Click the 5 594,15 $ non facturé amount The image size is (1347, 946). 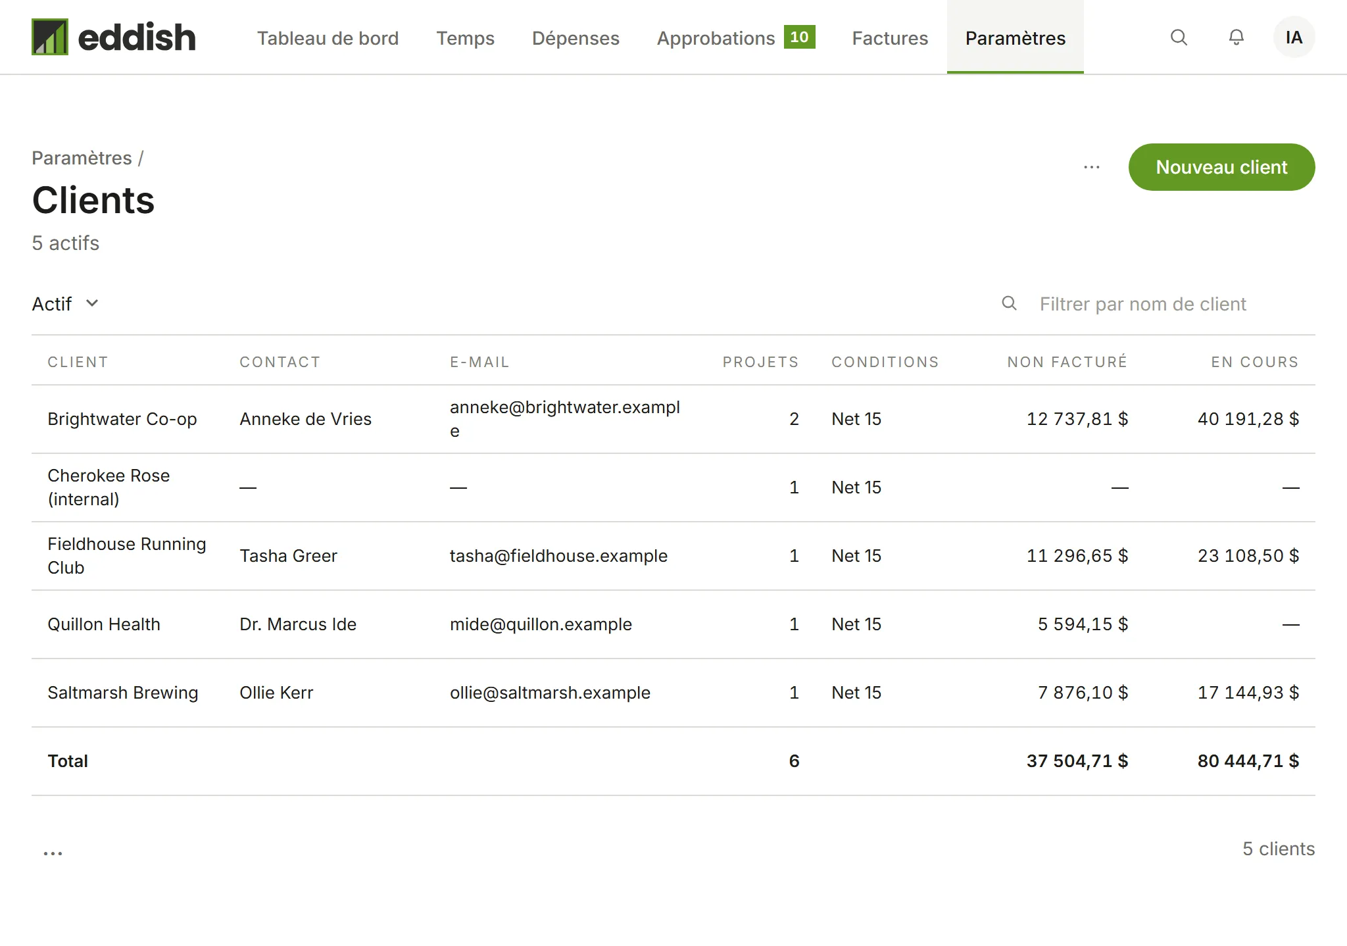click(1083, 624)
